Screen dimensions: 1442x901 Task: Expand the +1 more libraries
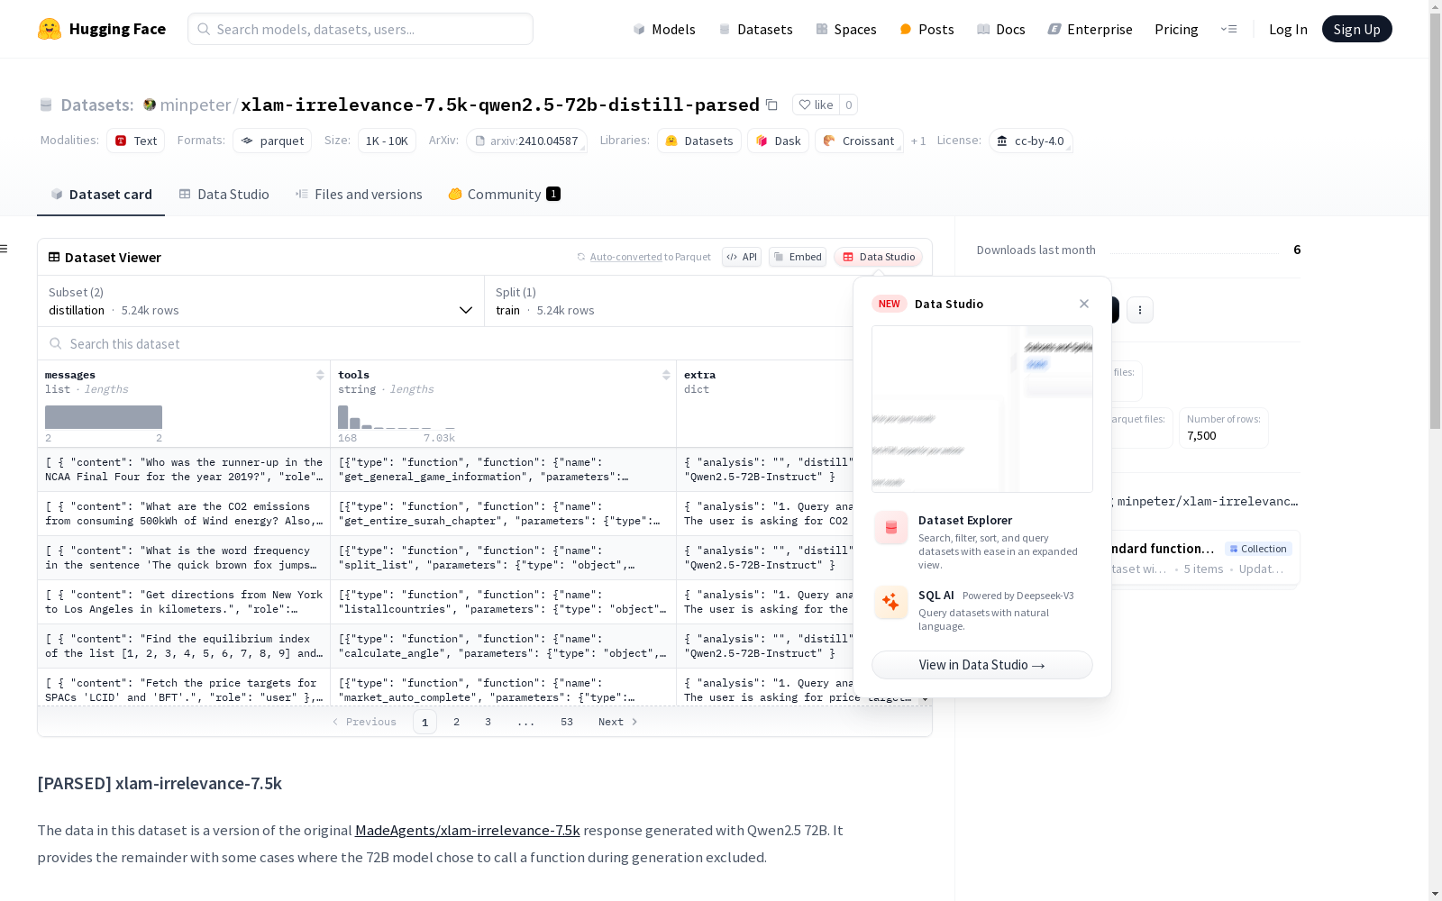point(918,141)
